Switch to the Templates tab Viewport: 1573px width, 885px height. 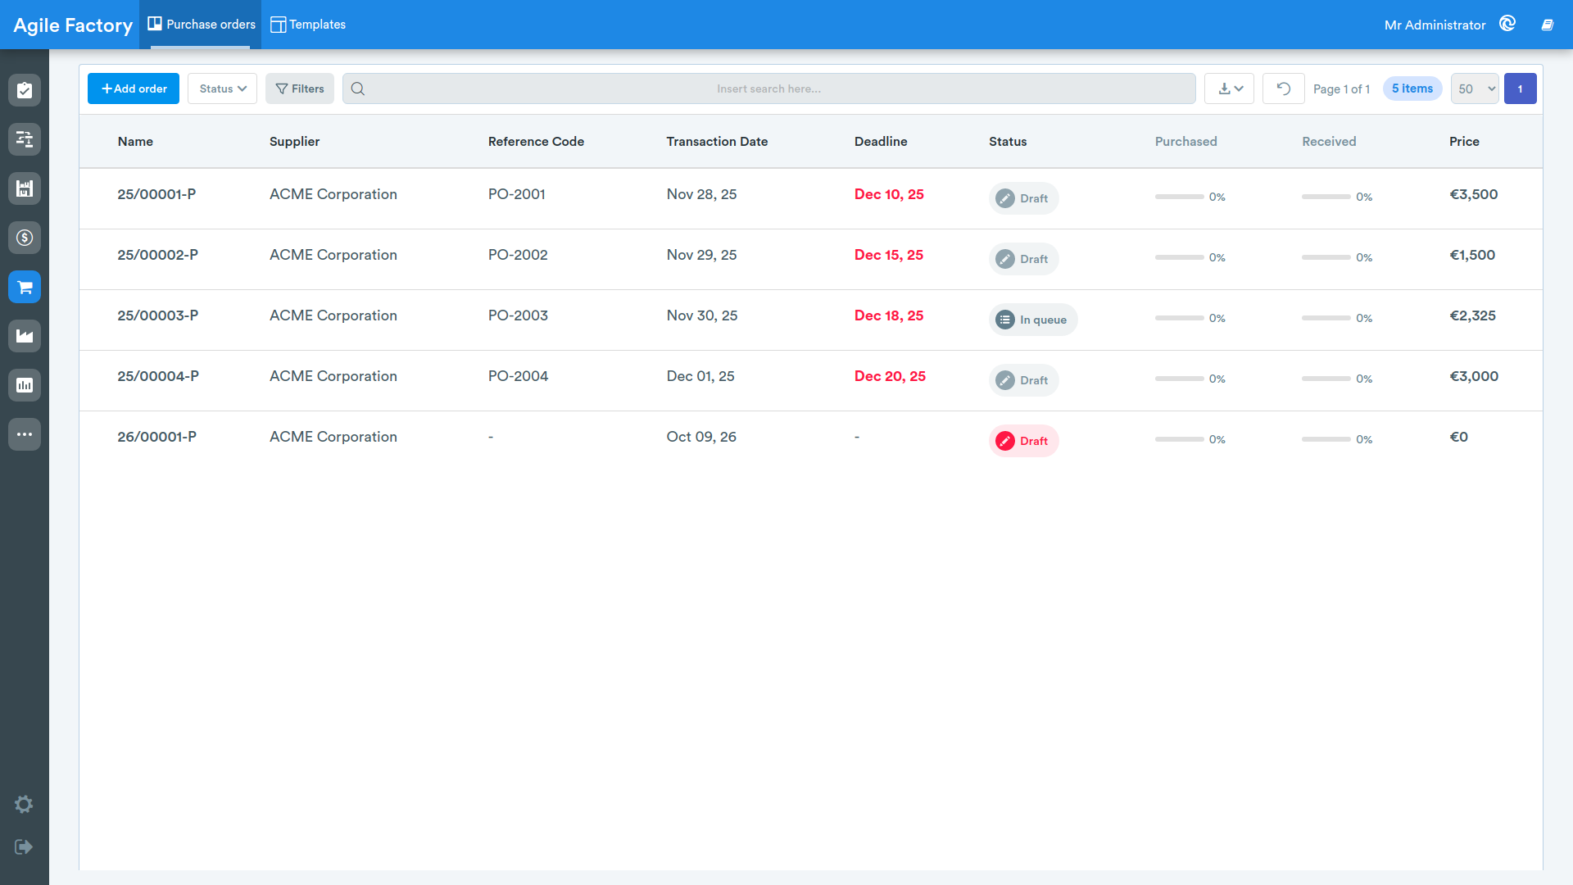pyautogui.click(x=308, y=25)
